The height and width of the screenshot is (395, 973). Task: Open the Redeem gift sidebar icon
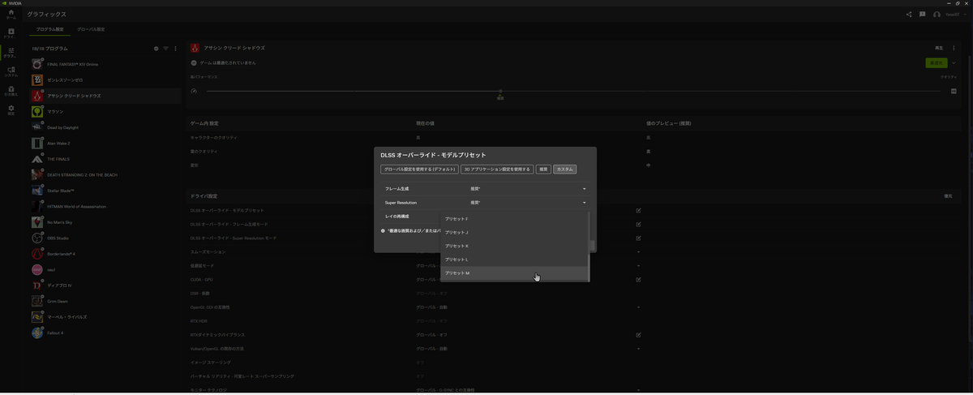click(x=11, y=91)
